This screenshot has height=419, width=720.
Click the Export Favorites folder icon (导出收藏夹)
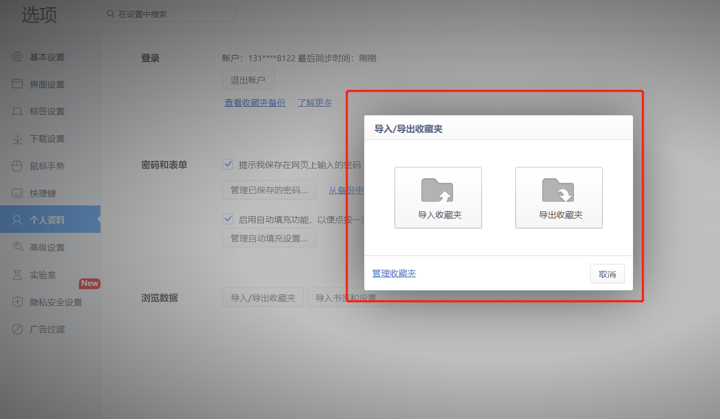(x=558, y=190)
